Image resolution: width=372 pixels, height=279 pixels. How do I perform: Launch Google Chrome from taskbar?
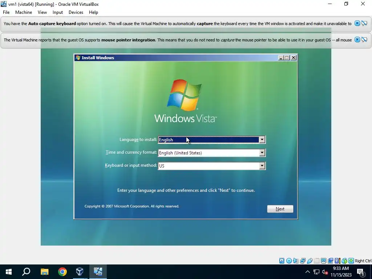point(62,272)
